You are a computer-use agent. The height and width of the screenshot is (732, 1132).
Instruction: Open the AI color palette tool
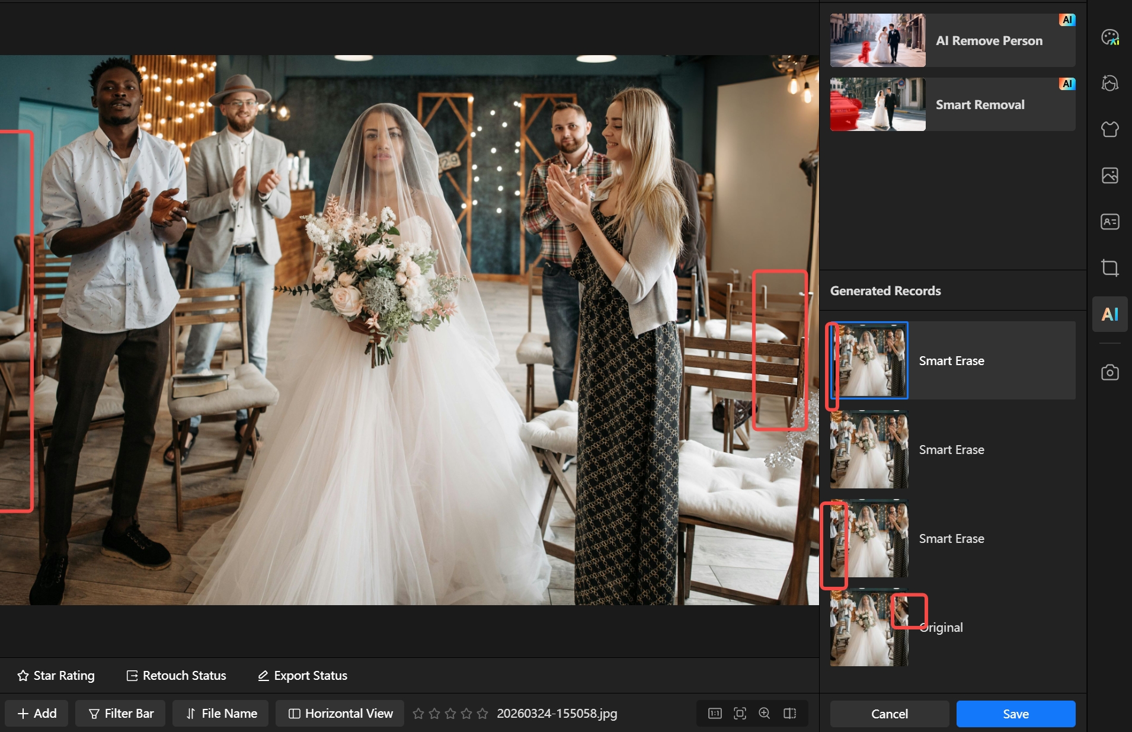pos(1109,37)
